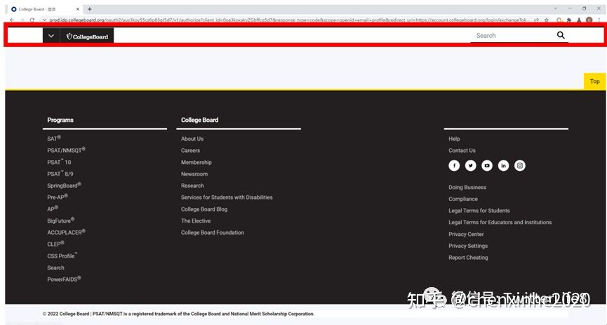607x325 pixels.
Task: Open the PSAT 10 link
Action: [x=59, y=162]
